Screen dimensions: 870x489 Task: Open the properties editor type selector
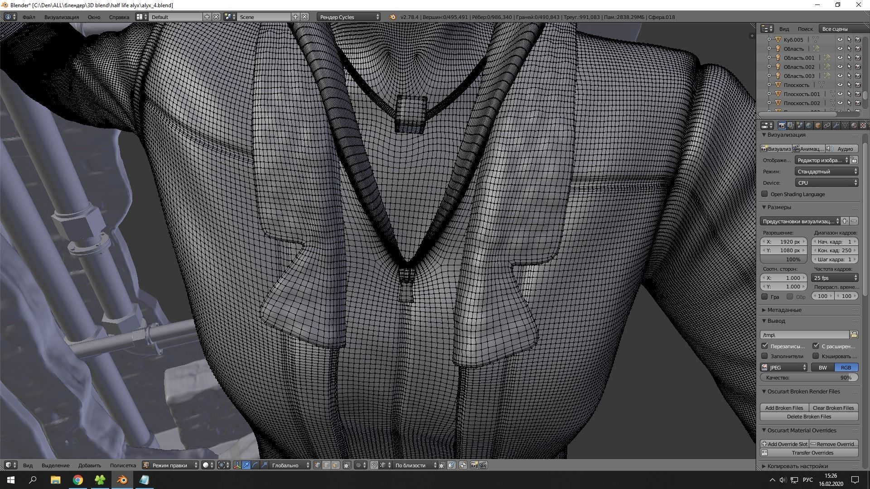pyautogui.click(x=767, y=125)
